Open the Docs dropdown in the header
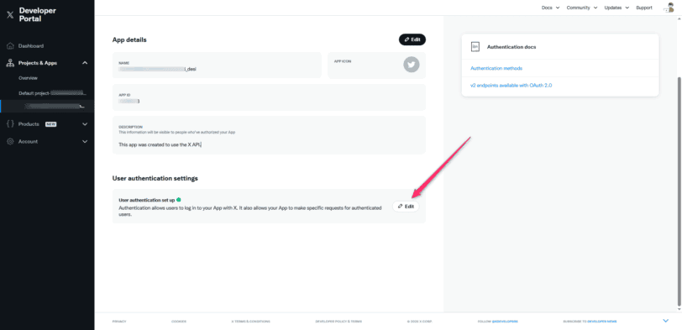 pyautogui.click(x=550, y=8)
